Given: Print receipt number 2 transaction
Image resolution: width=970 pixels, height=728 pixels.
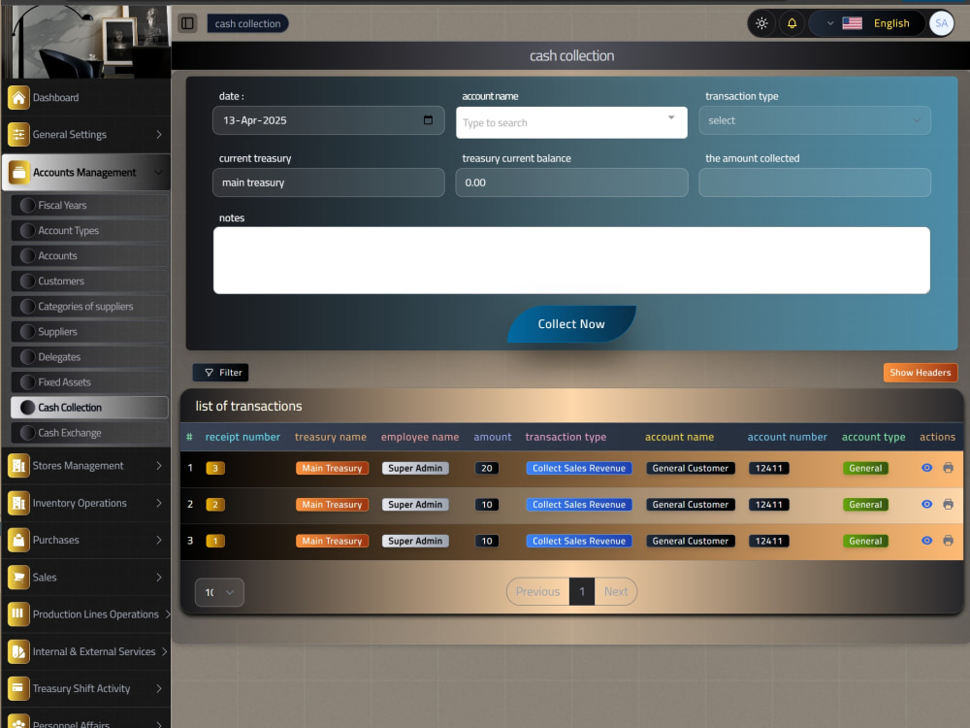Looking at the screenshot, I should click(x=948, y=505).
